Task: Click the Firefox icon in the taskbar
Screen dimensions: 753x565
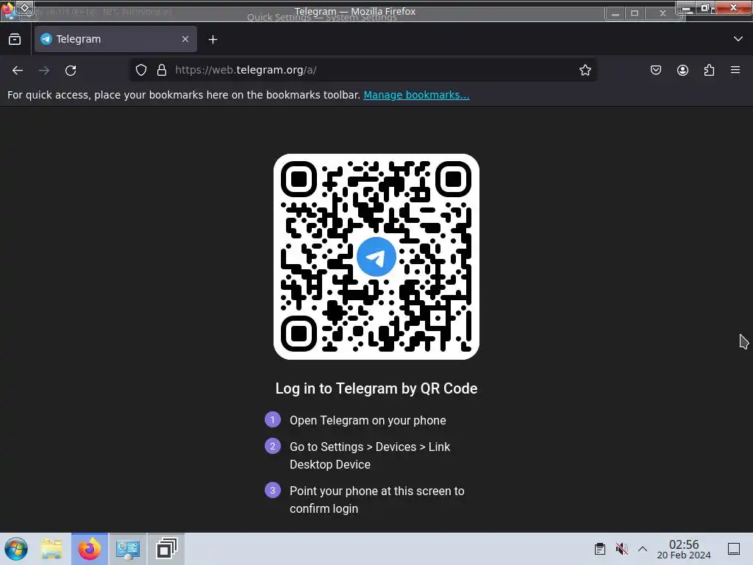Action: click(90, 549)
